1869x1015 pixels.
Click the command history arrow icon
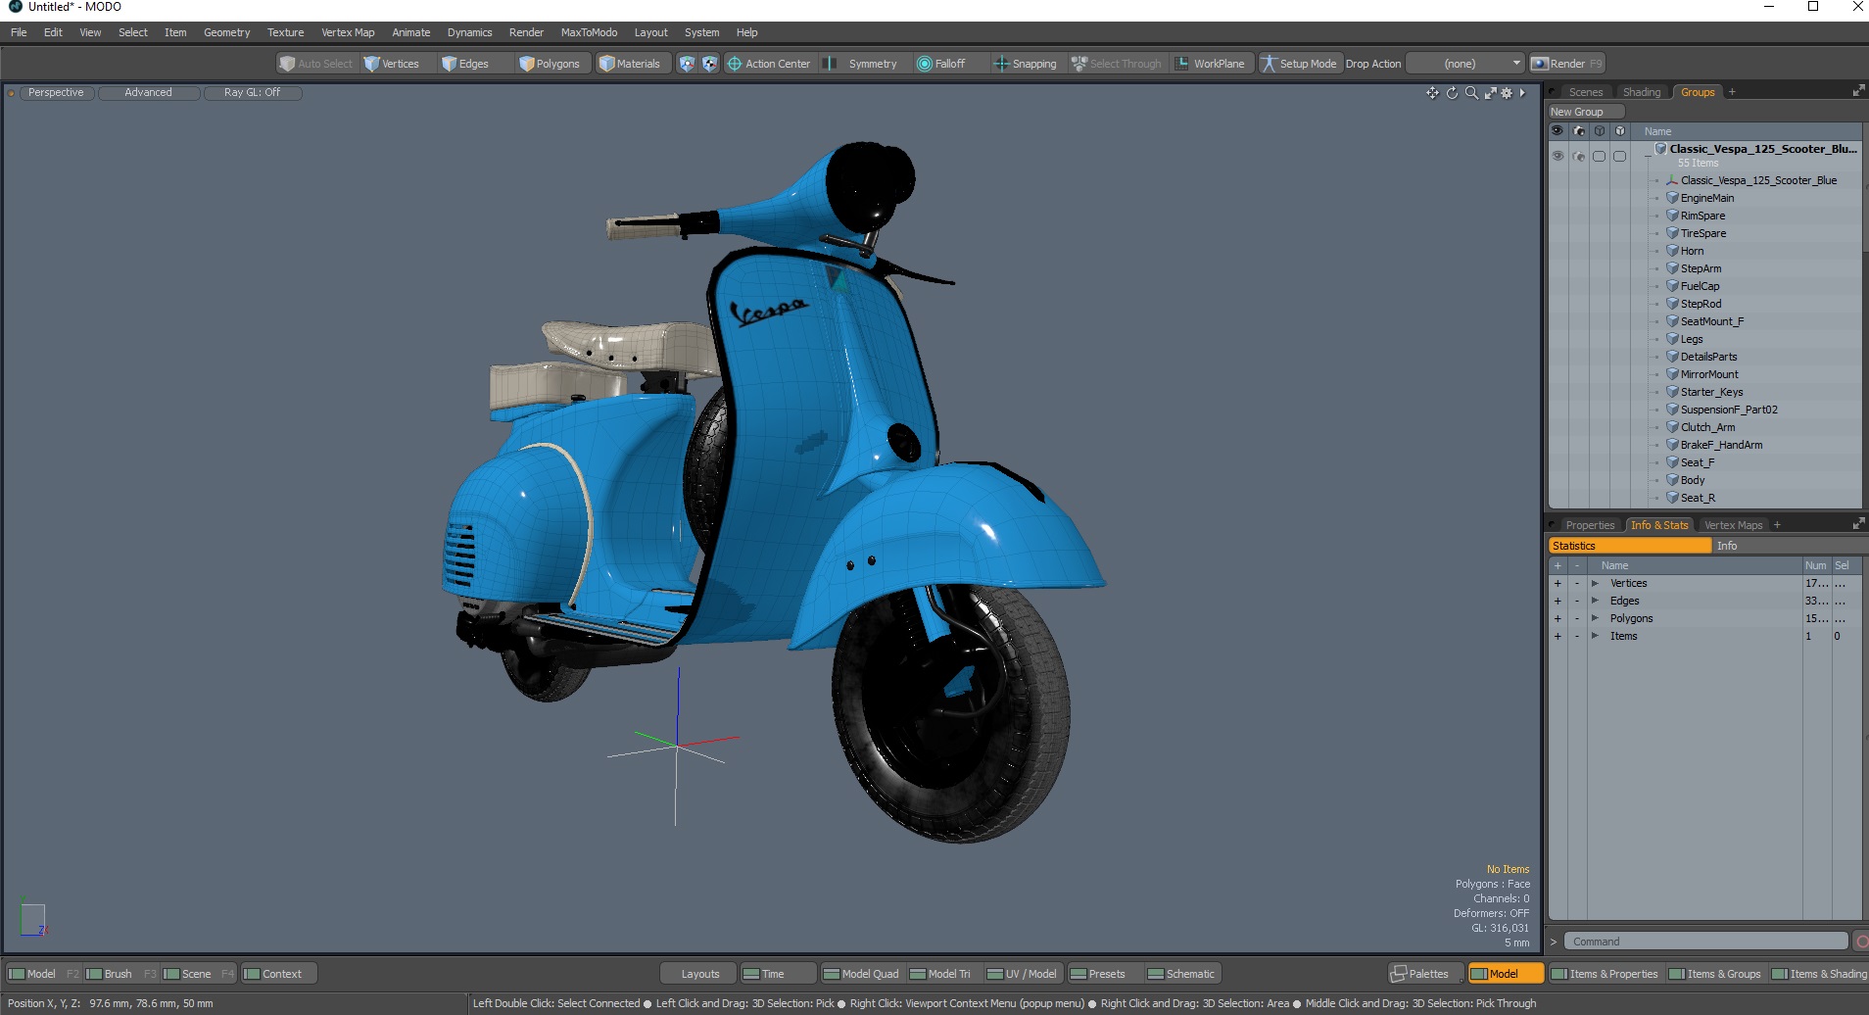click(1554, 942)
